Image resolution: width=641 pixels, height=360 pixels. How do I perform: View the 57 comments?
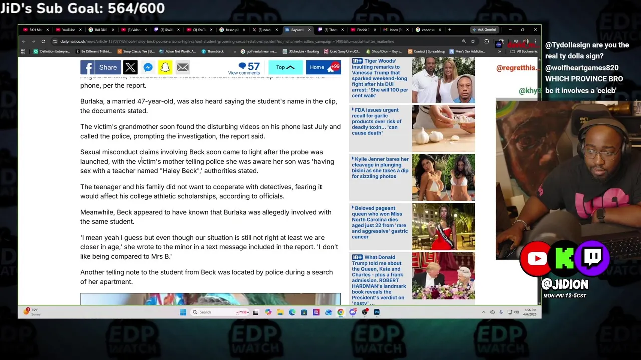[x=244, y=68]
